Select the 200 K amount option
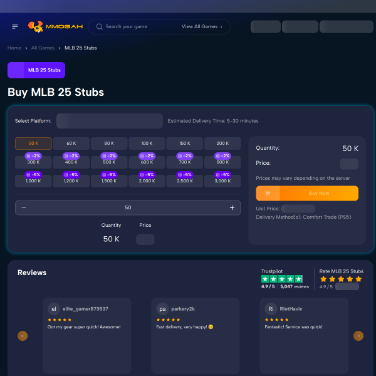The height and width of the screenshot is (376, 376). pos(222,144)
